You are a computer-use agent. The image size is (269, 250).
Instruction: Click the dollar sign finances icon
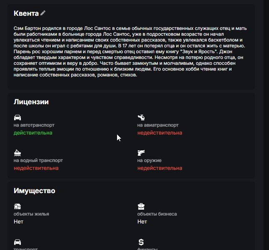click(141, 242)
